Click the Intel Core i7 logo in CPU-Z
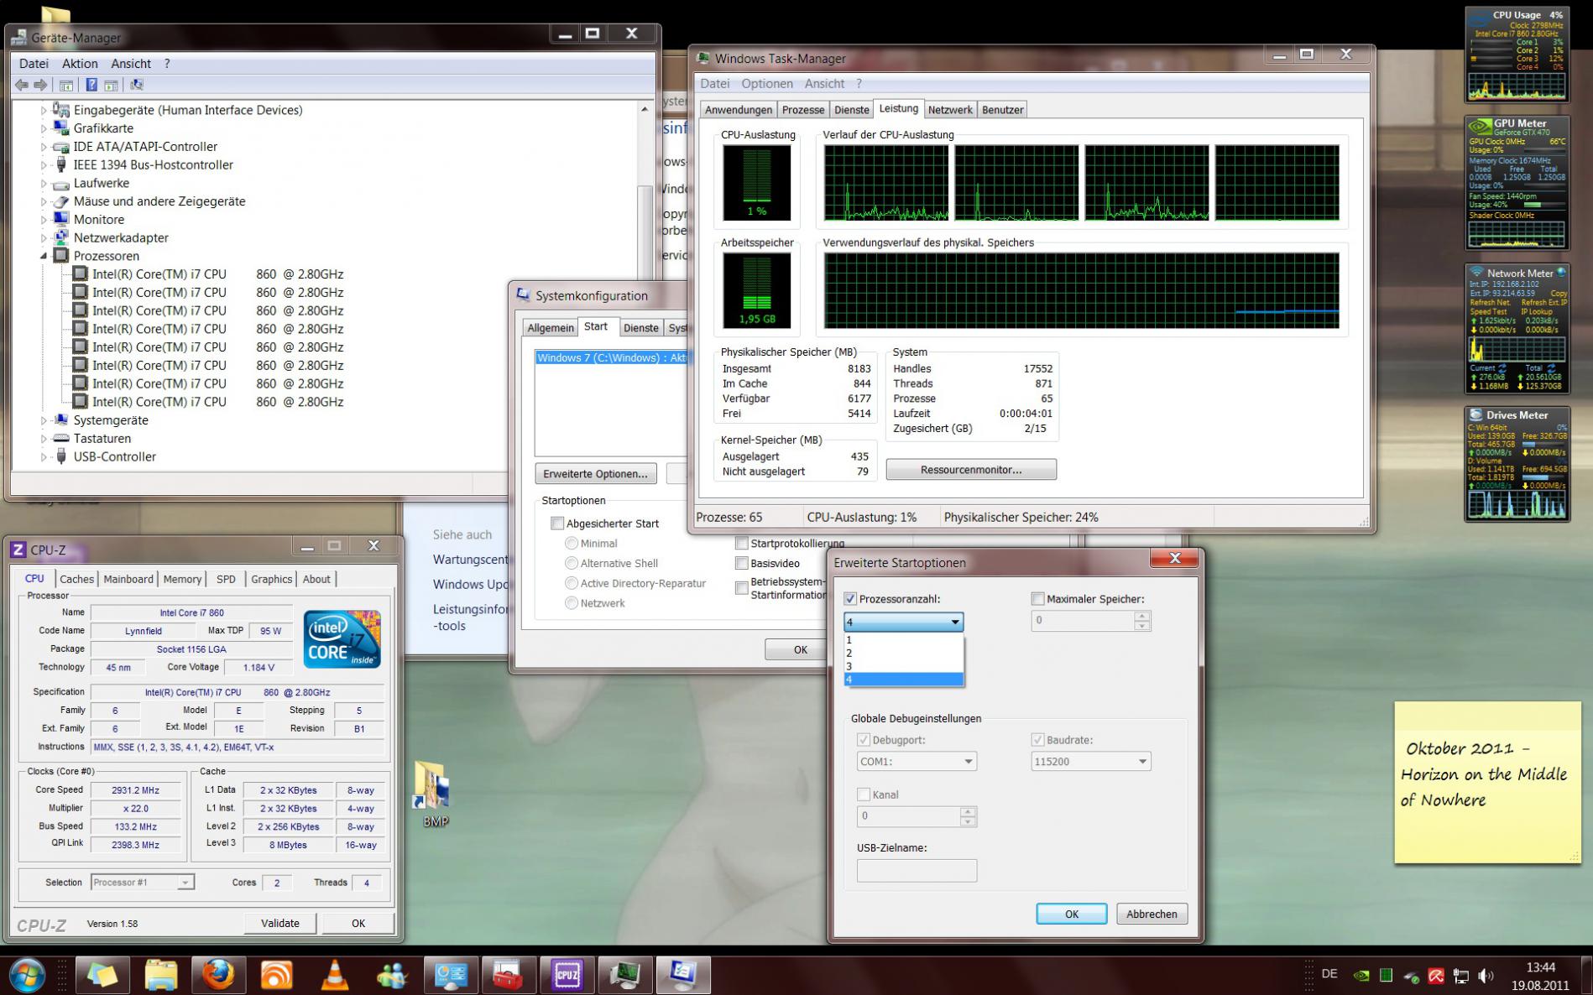The width and height of the screenshot is (1593, 995). coord(342,639)
